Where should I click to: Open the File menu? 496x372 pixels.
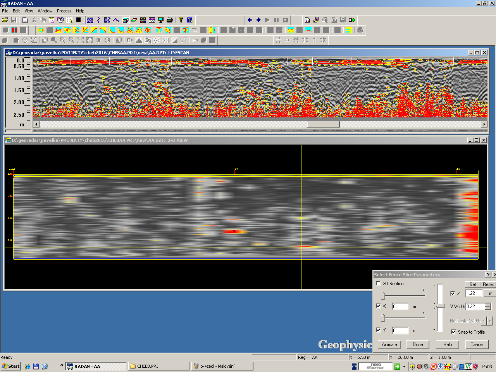point(5,11)
